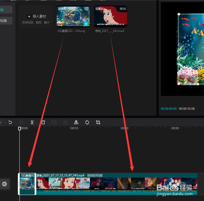The width and height of the screenshot is (204, 201).
Task: Click the file name QQ截图202...124.png
Action: point(71,31)
